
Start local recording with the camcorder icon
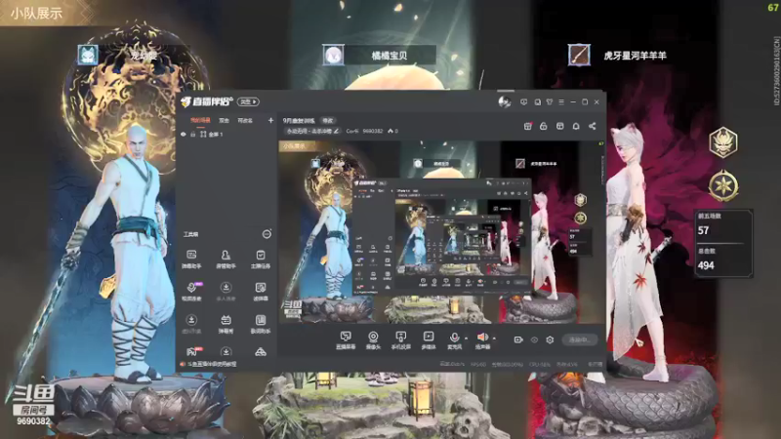518,339
